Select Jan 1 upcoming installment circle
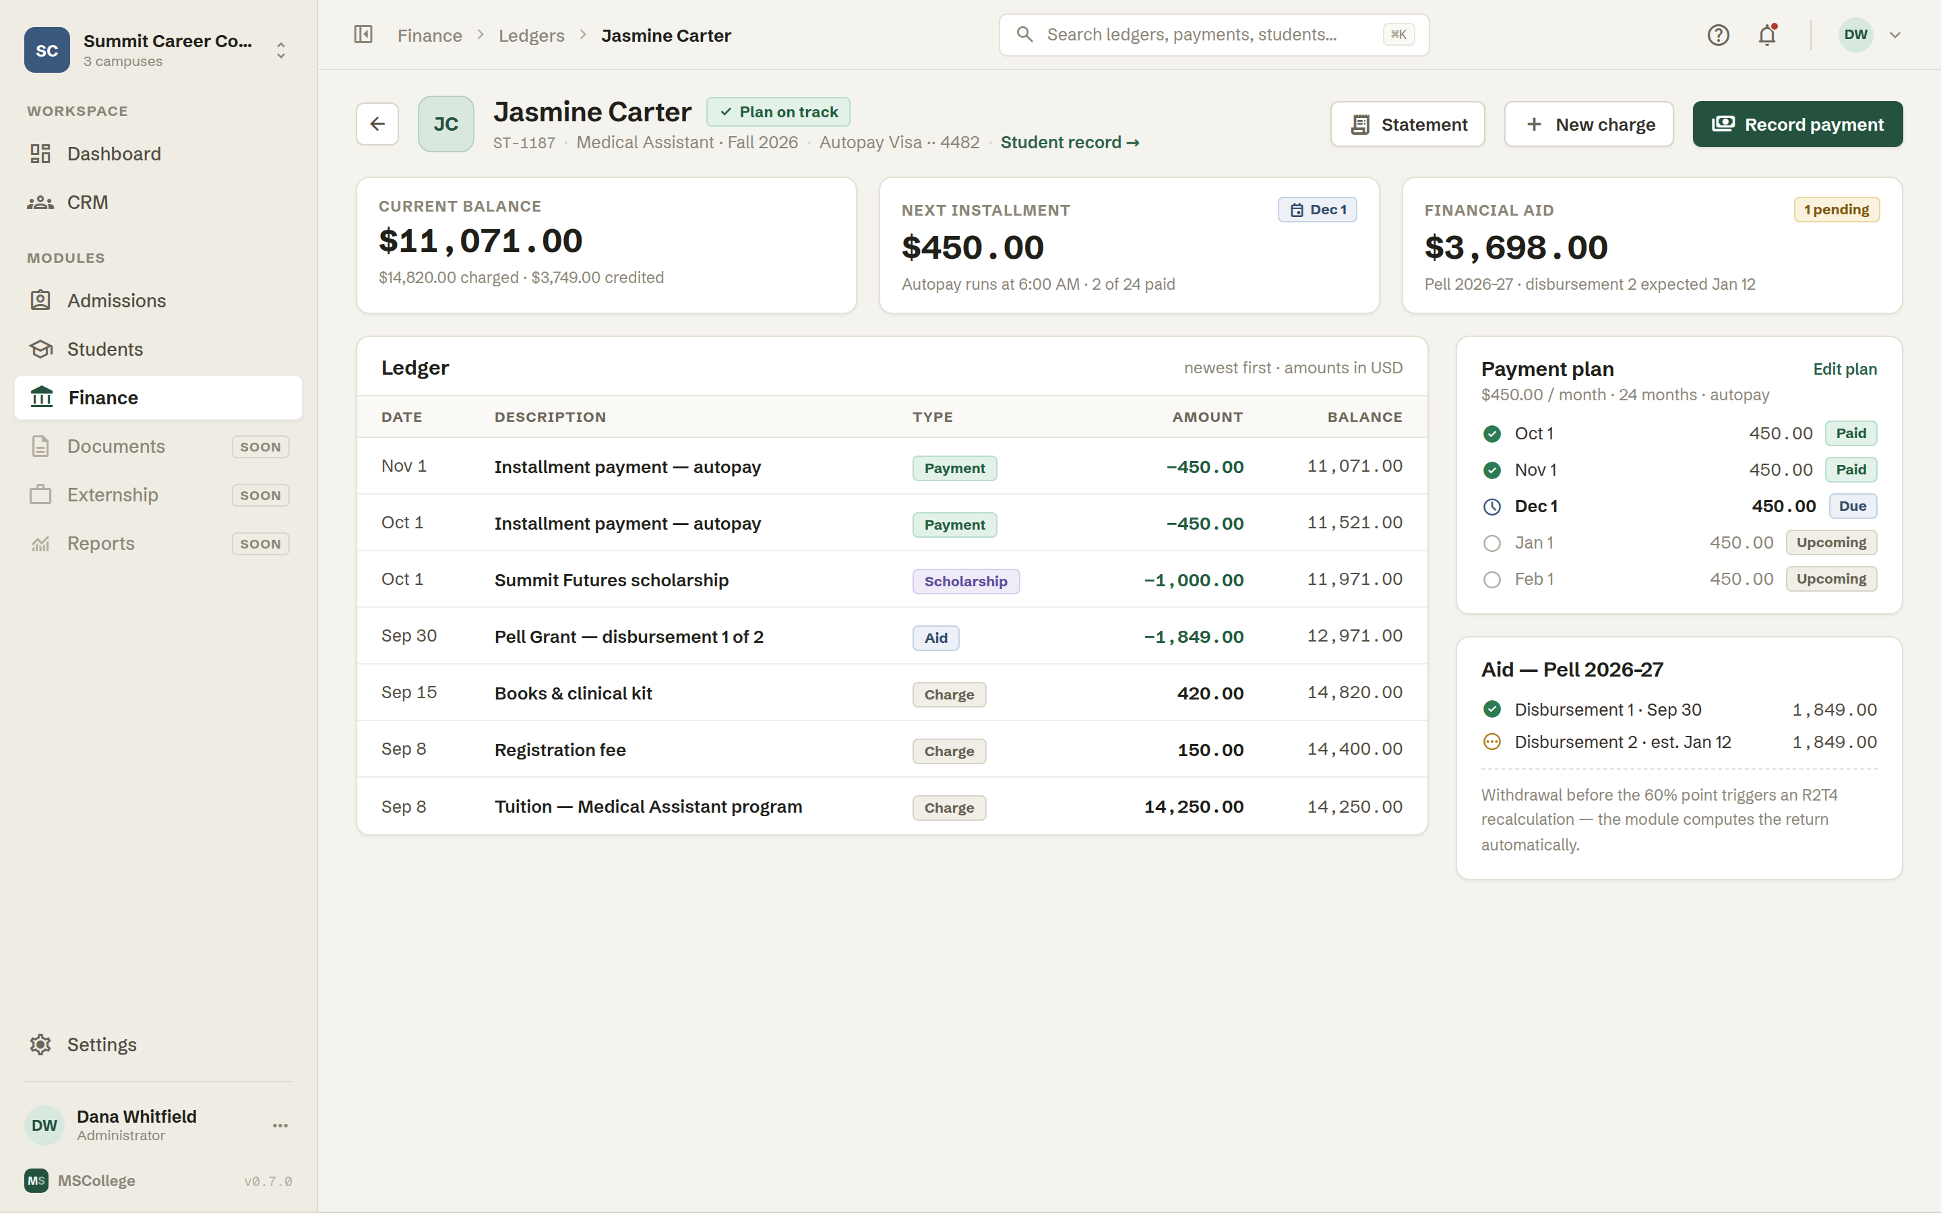The width and height of the screenshot is (1941, 1213). click(x=1492, y=543)
